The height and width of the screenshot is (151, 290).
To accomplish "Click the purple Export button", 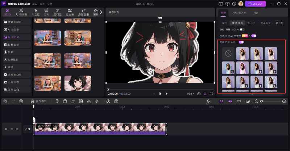I will click(256, 4).
